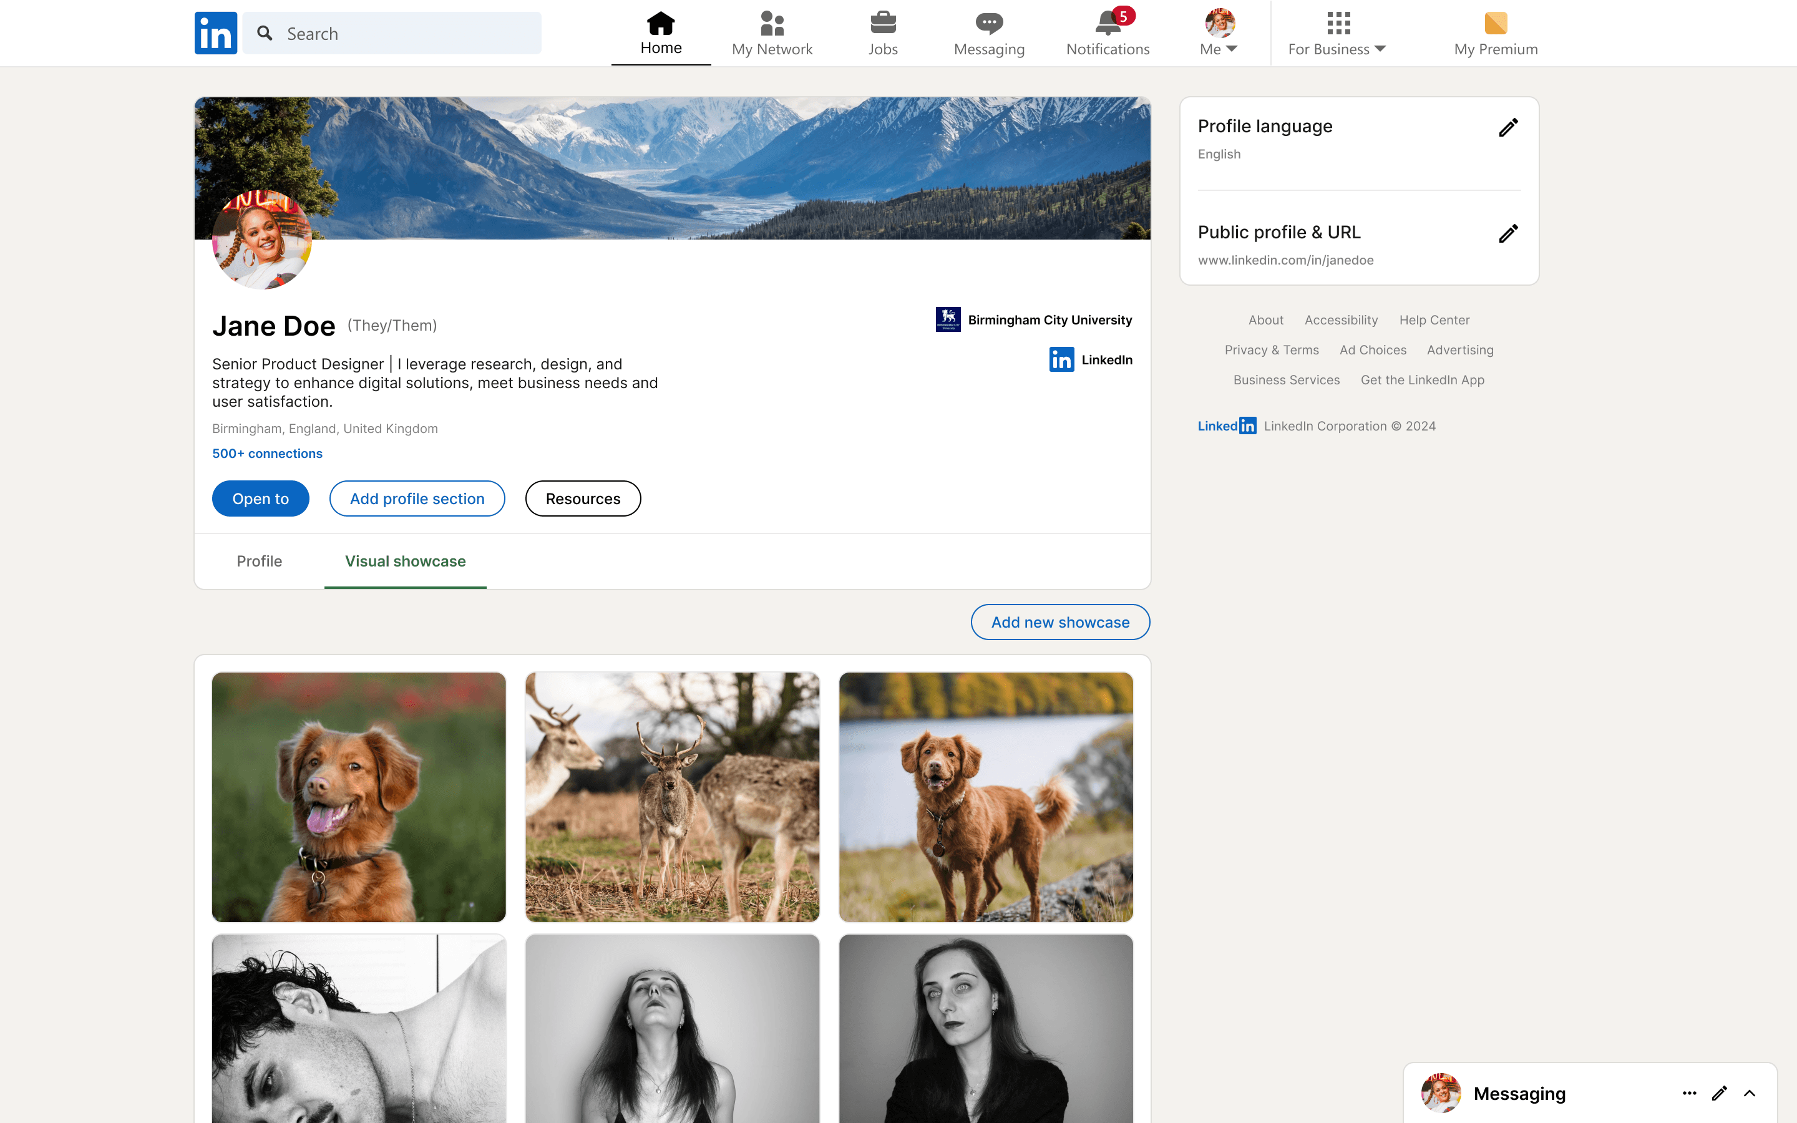The width and height of the screenshot is (1797, 1123).
Task: Open the Resources button
Action: pyautogui.click(x=583, y=498)
